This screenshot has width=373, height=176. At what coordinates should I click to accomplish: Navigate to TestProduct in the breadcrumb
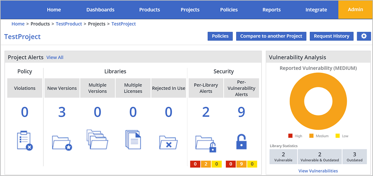69,24
